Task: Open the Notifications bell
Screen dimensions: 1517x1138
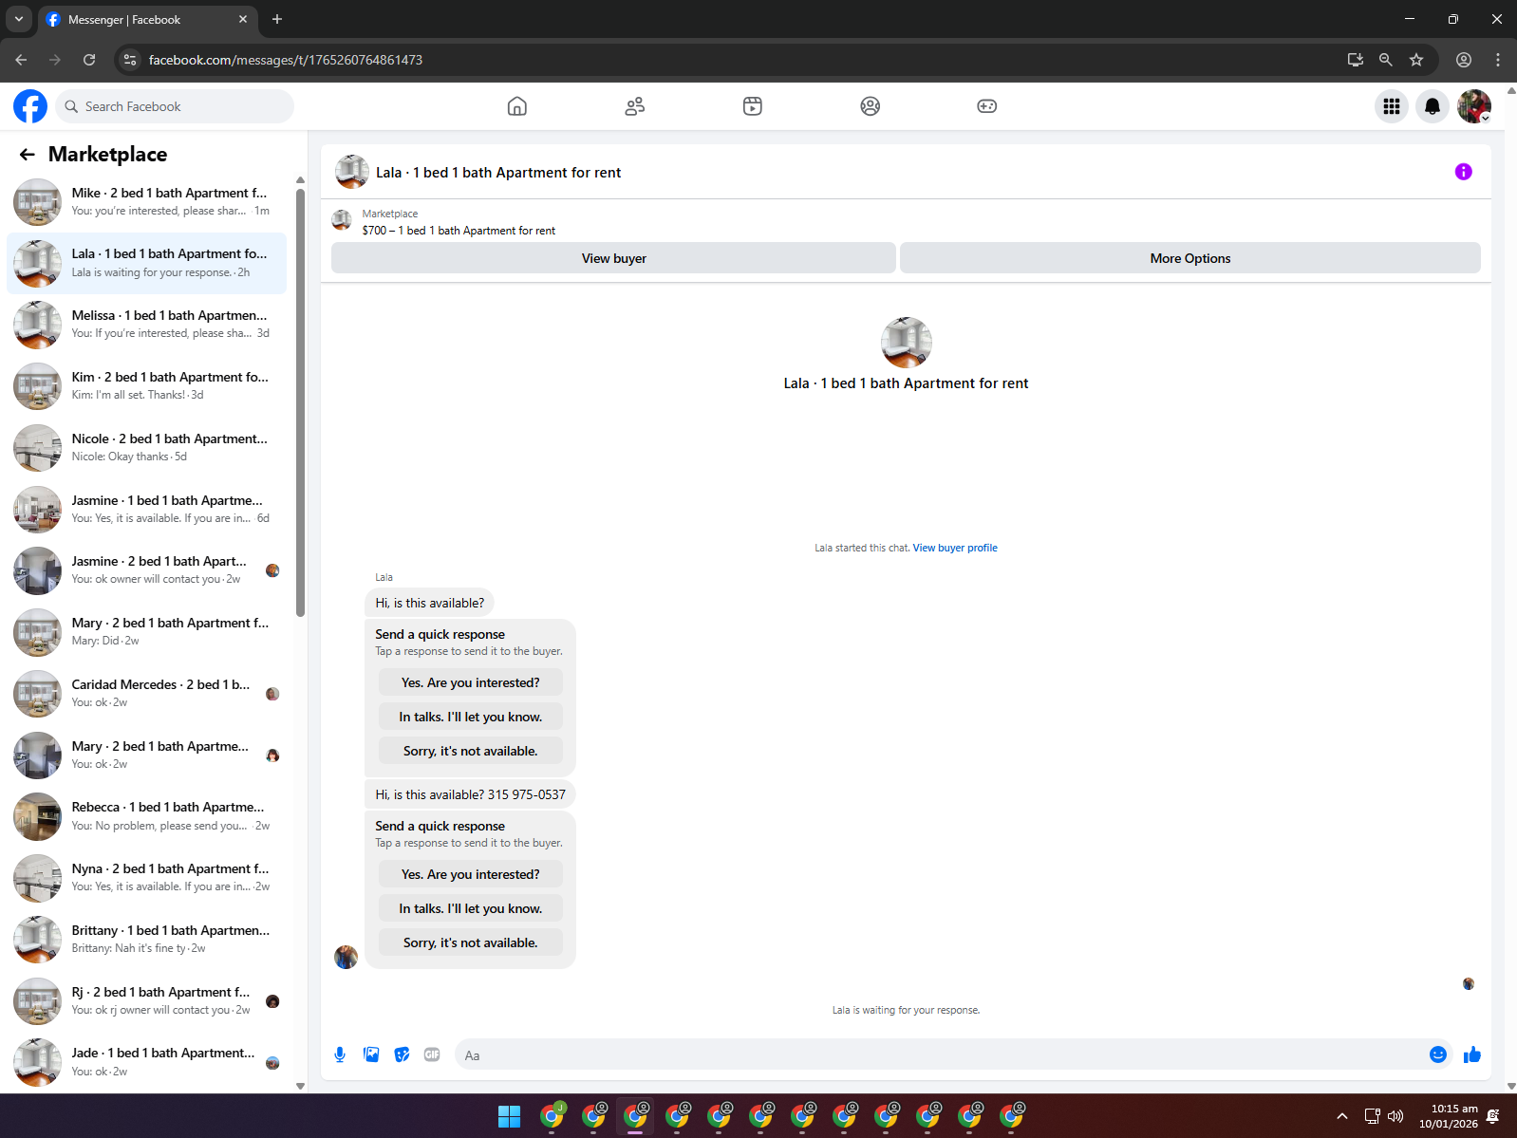Action: pyautogui.click(x=1433, y=106)
